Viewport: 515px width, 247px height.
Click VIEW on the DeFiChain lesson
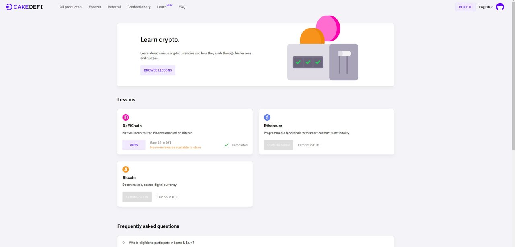134,145
